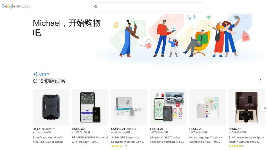This screenshot has width=268, height=150.
Task: Click the 87 reviews star rating on Jiobit
Action: [x=119, y=146]
